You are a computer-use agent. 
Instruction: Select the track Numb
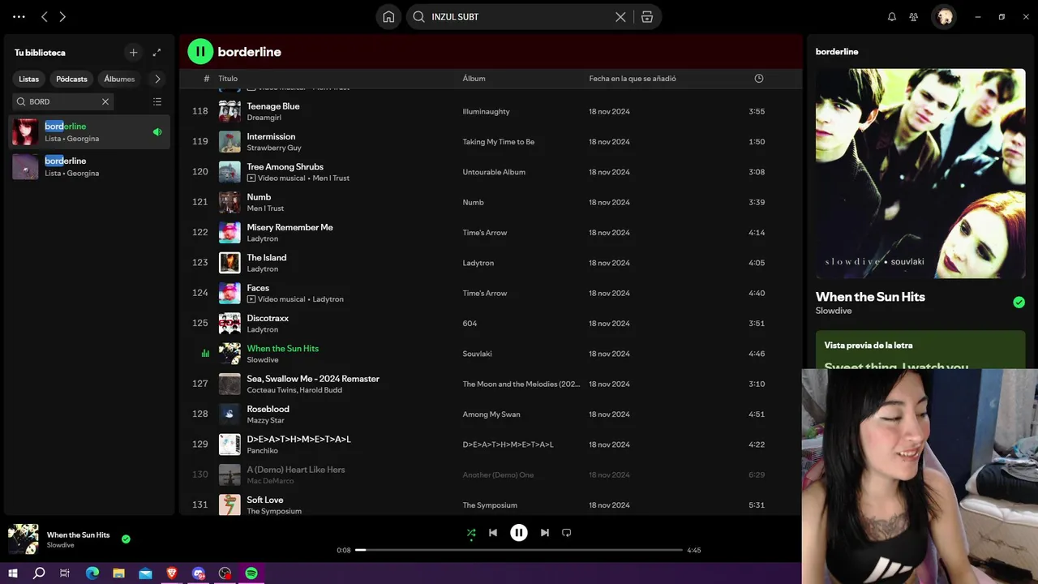(259, 197)
